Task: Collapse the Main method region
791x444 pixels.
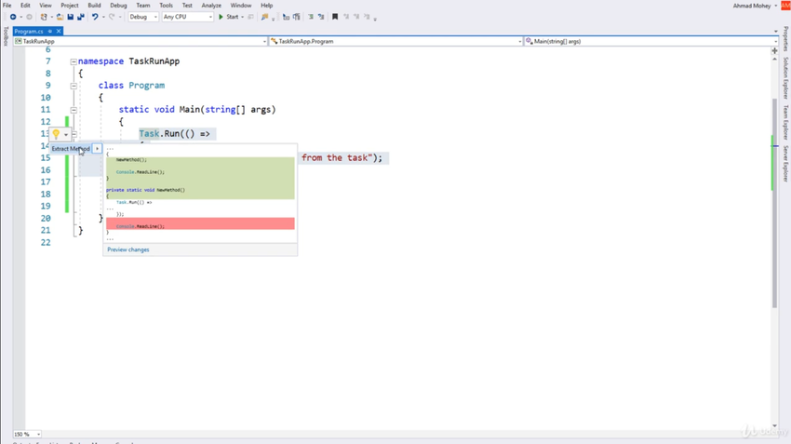Action: coord(74,110)
